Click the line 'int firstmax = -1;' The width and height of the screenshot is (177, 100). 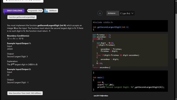pyautogui.click(x=102, y=35)
